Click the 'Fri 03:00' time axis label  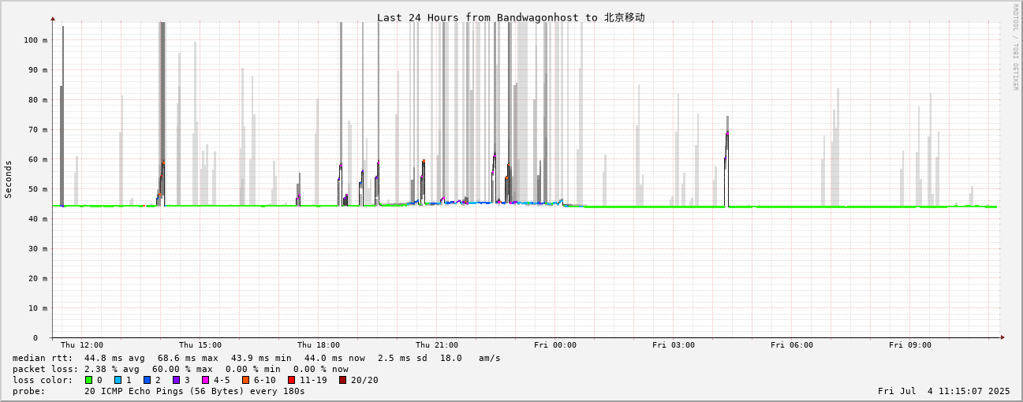674,345
